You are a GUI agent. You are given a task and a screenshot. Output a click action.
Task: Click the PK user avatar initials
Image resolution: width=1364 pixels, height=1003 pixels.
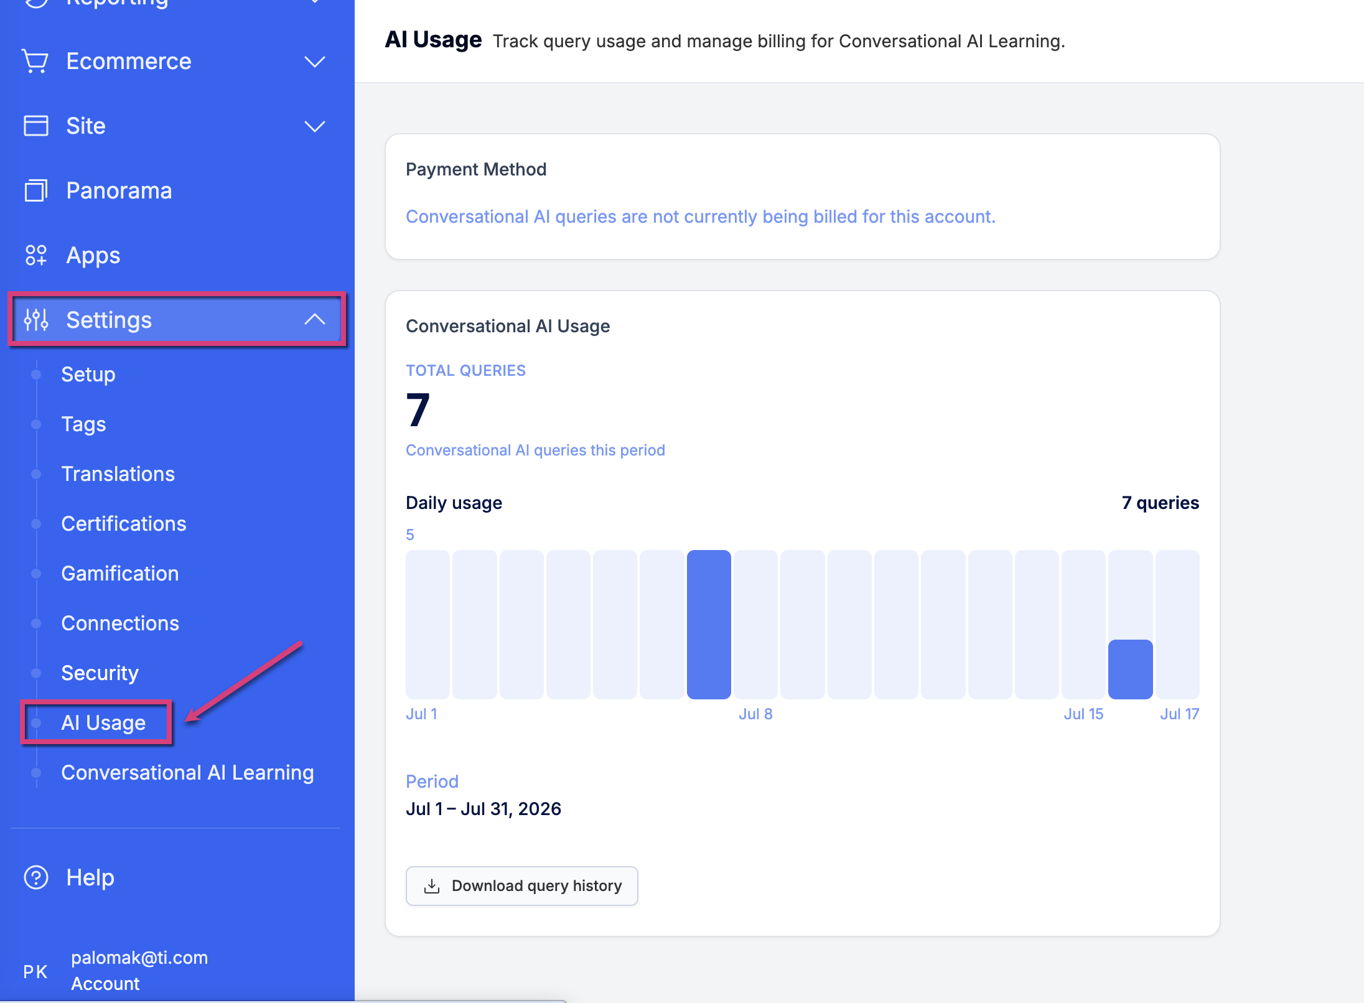(x=35, y=971)
